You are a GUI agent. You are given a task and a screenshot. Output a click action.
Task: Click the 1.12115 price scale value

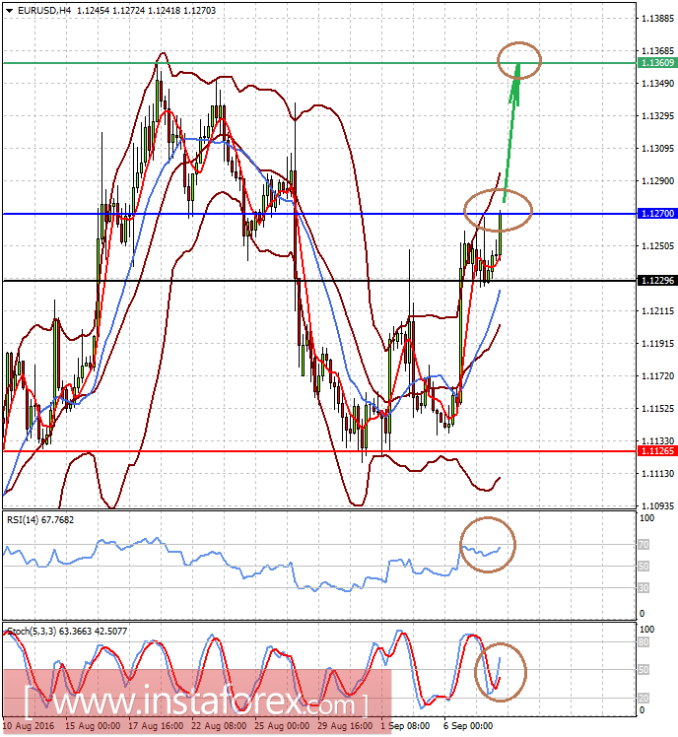[657, 310]
